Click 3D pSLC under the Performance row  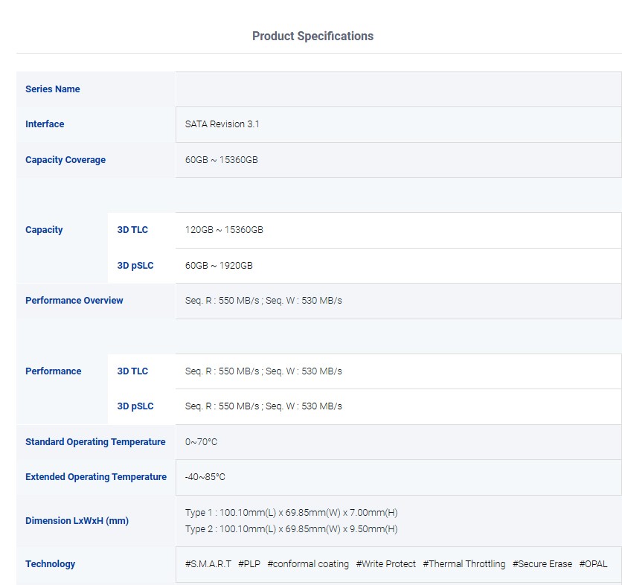tap(135, 406)
